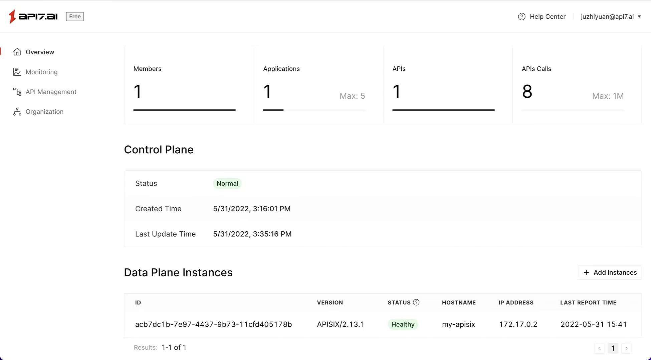Click the Free plan badge
The image size is (651, 360).
coord(75,16)
